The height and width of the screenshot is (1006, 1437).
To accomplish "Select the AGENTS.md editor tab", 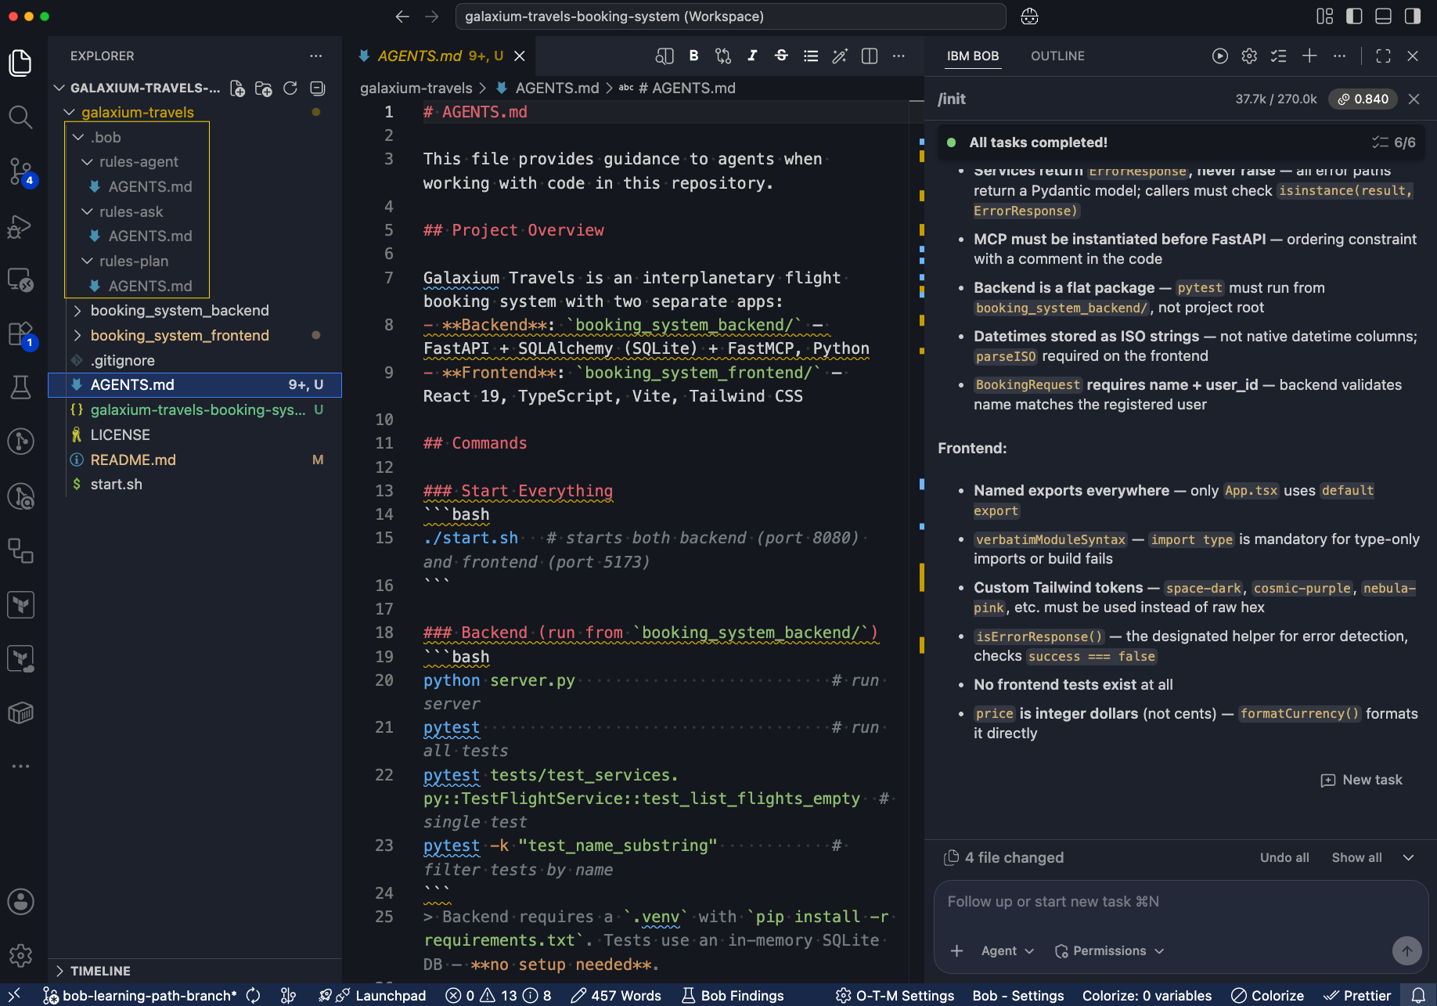I will tap(441, 56).
